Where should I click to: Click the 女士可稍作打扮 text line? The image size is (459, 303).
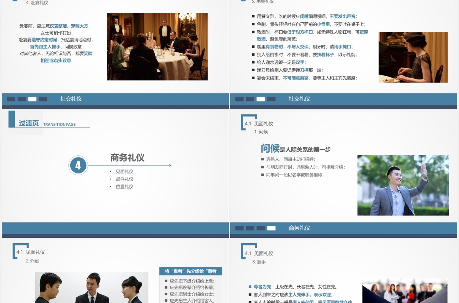coord(56,33)
